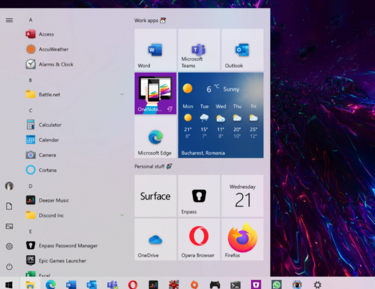375x289 pixels.
Task: Open Settings from the Start sidebar
Action: pos(9,246)
